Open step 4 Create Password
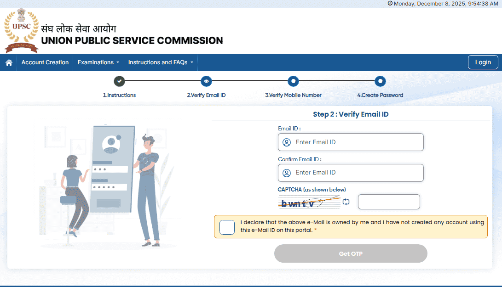This screenshot has height=287, width=502. click(380, 81)
